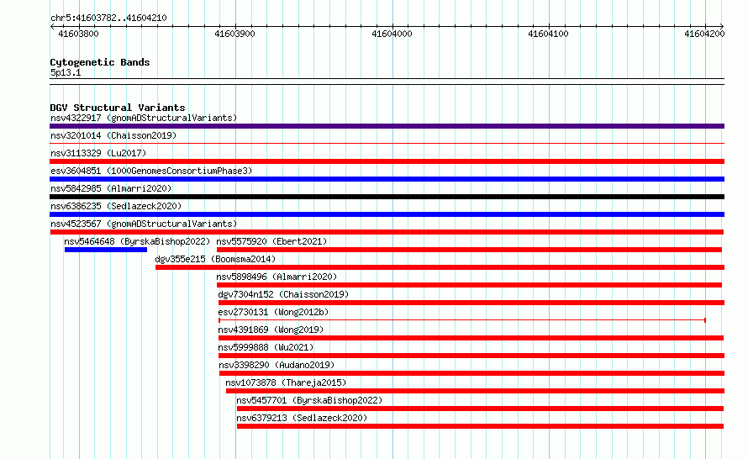Select the red nsv5898496 variant bar
Viewport: 748px width, 459px height.
[470, 285]
